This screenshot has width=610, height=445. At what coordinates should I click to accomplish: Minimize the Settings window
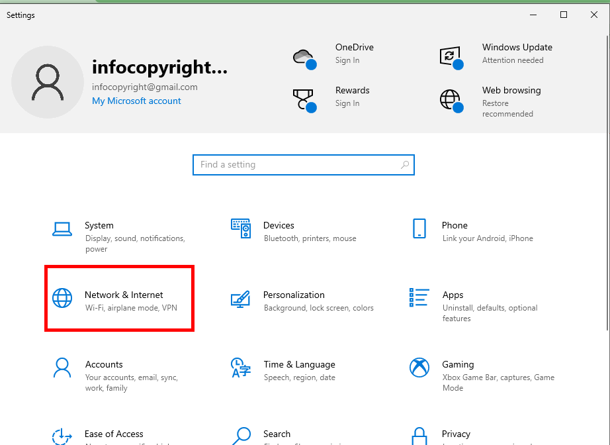point(533,15)
